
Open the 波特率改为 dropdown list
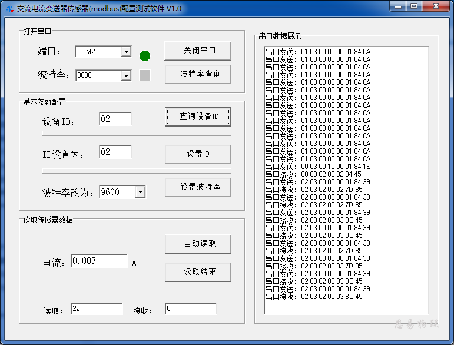click(x=140, y=192)
